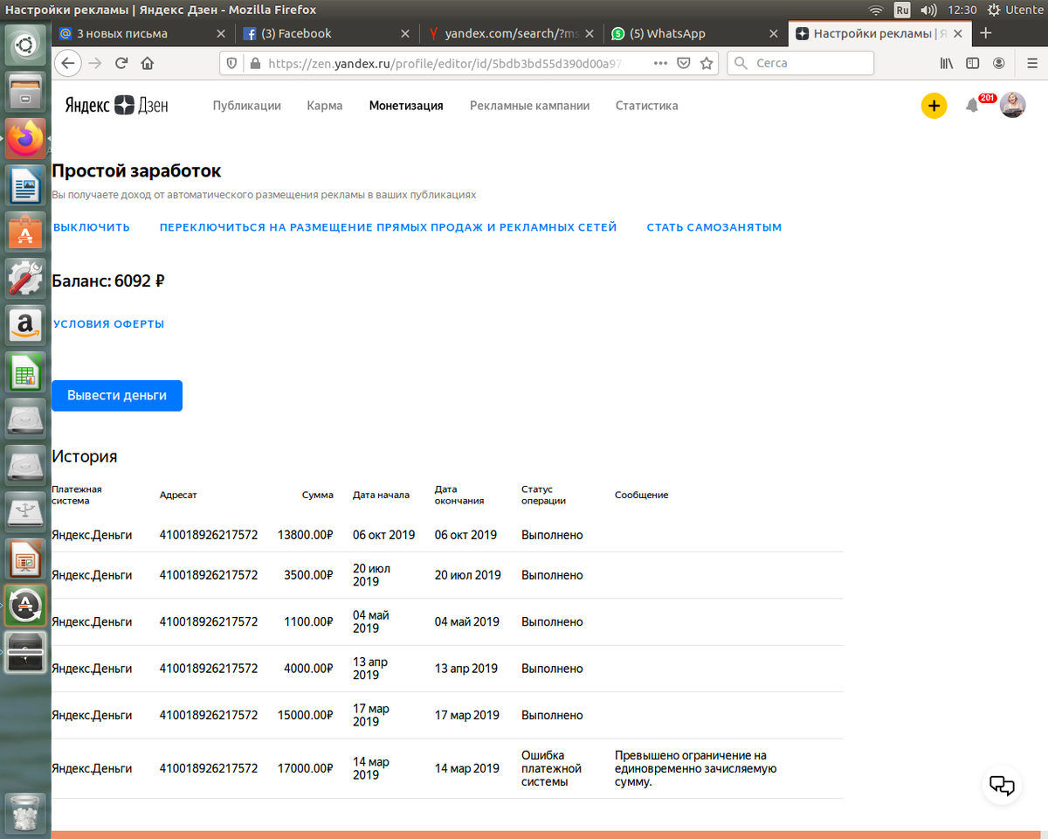Close the Настройки рекламы tab
The image size is (1048, 839).
958,33
